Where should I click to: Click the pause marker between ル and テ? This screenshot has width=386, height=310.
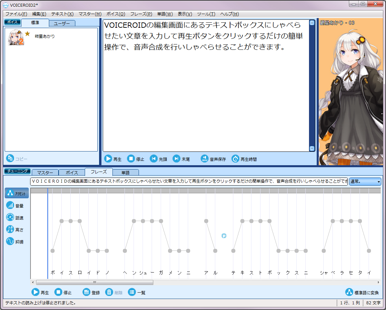(x=224, y=236)
